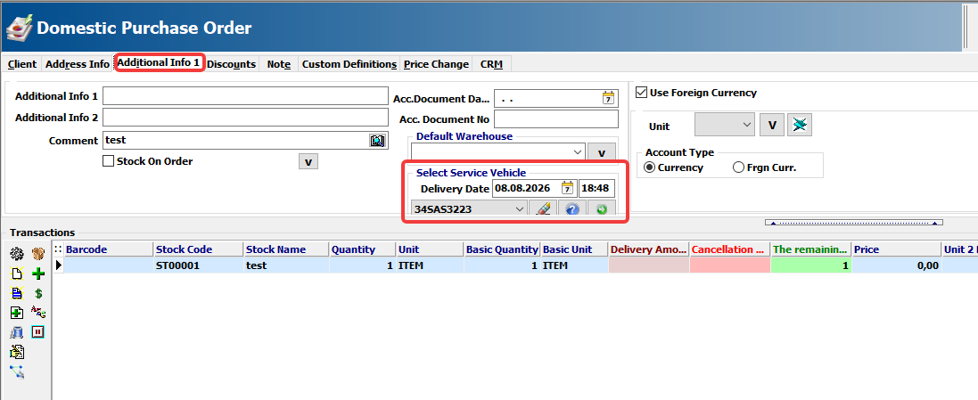Click the green dollar sign icon
Viewport: 978px width, 400px height.
click(38, 293)
